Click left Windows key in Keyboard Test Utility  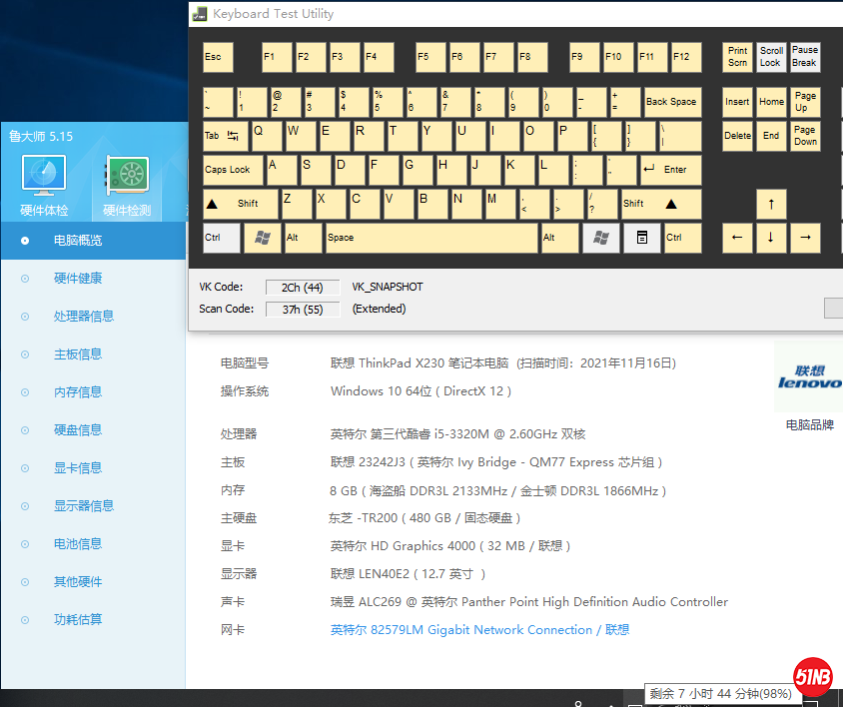[x=263, y=238]
